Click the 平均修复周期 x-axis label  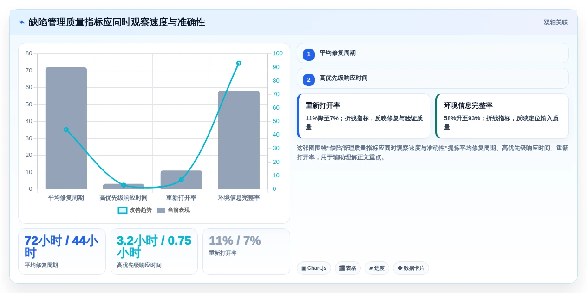66,198
